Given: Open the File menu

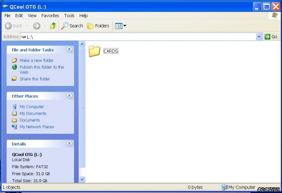Looking at the screenshot, I should click(7, 16).
